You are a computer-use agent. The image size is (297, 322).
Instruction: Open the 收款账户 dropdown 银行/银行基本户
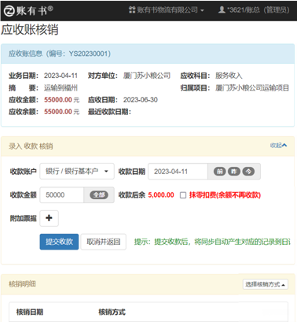(77, 172)
